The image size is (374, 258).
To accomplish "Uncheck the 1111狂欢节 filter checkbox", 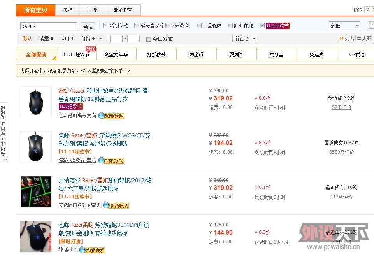I will [x=262, y=26].
